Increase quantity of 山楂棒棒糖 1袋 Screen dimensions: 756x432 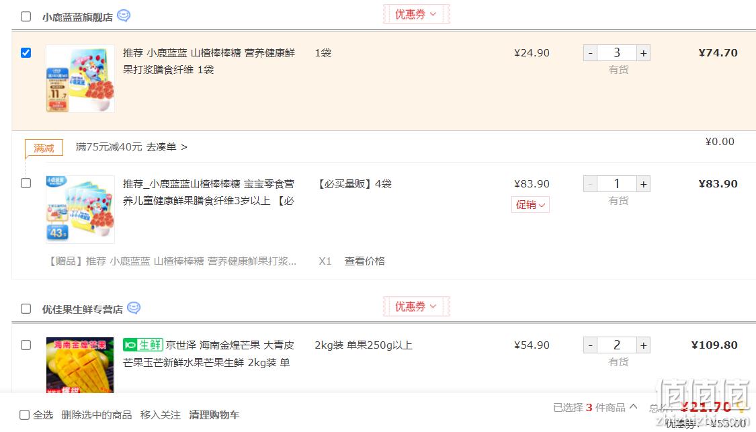point(643,53)
